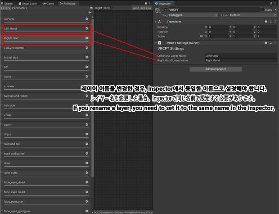This screenshot has height=214, width=279.
Task: Switch to the Parameters tab
Action: (19, 8)
